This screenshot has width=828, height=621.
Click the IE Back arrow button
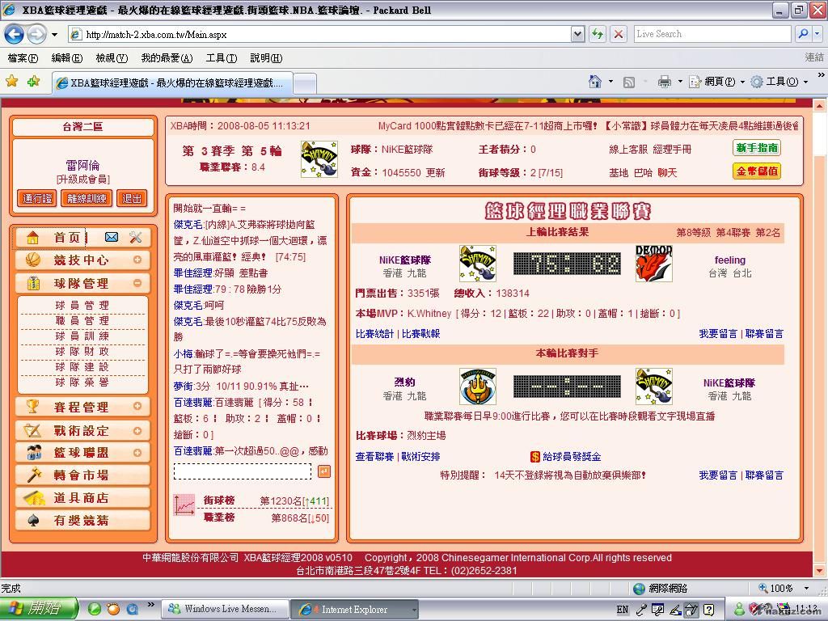pyautogui.click(x=14, y=35)
